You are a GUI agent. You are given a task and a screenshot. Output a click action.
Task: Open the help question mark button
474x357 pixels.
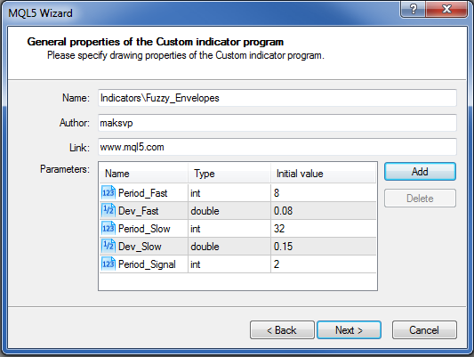pyautogui.click(x=413, y=9)
